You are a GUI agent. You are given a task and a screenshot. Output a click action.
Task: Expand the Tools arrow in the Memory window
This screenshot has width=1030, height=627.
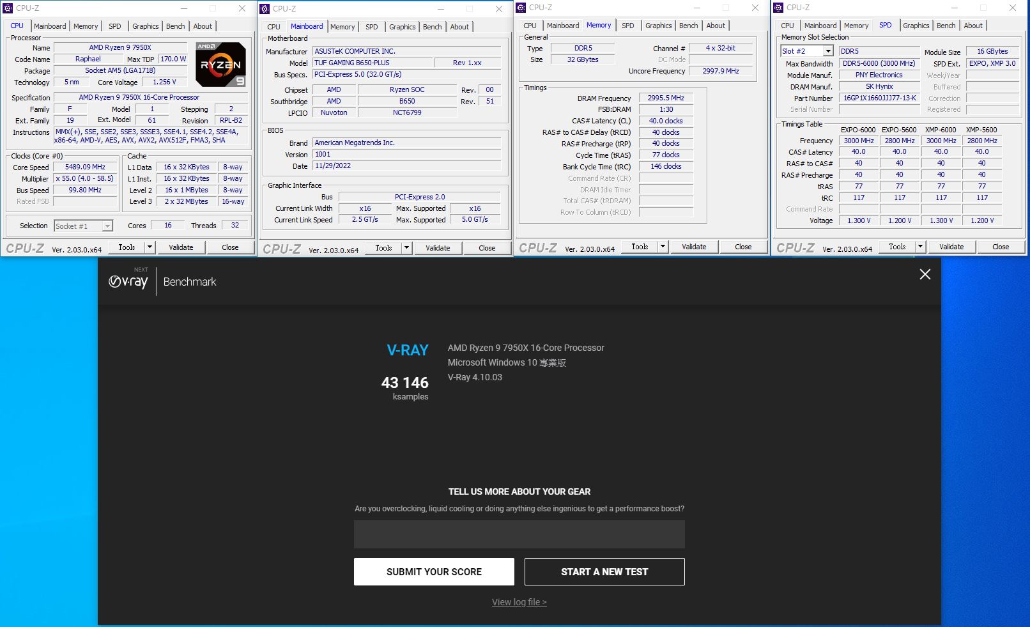663,247
